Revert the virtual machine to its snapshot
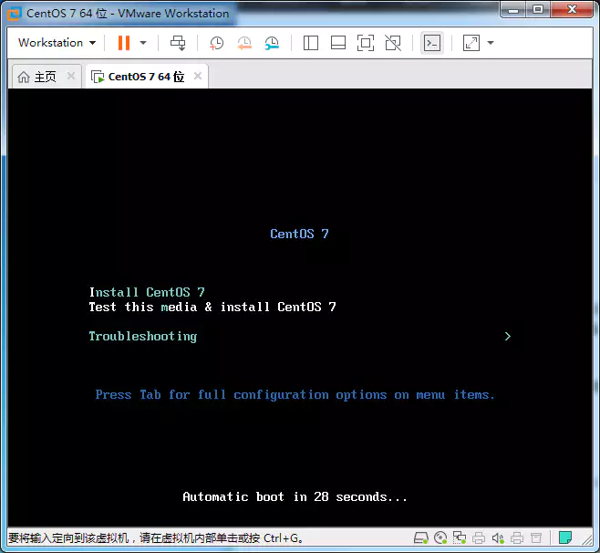The image size is (600, 553). (x=244, y=43)
